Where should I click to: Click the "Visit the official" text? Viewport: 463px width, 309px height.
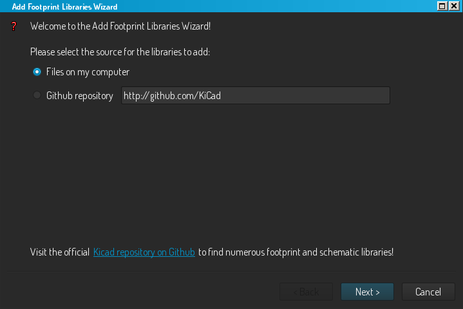[x=60, y=252]
